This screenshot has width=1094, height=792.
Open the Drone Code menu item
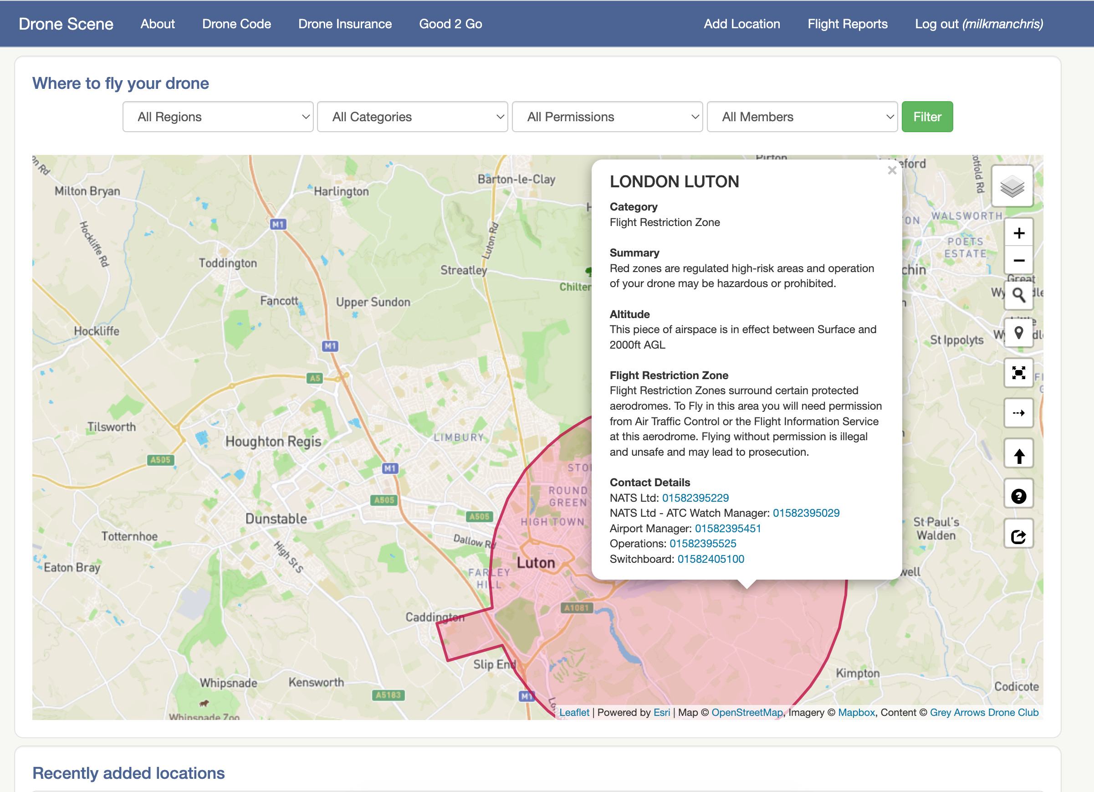(236, 24)
